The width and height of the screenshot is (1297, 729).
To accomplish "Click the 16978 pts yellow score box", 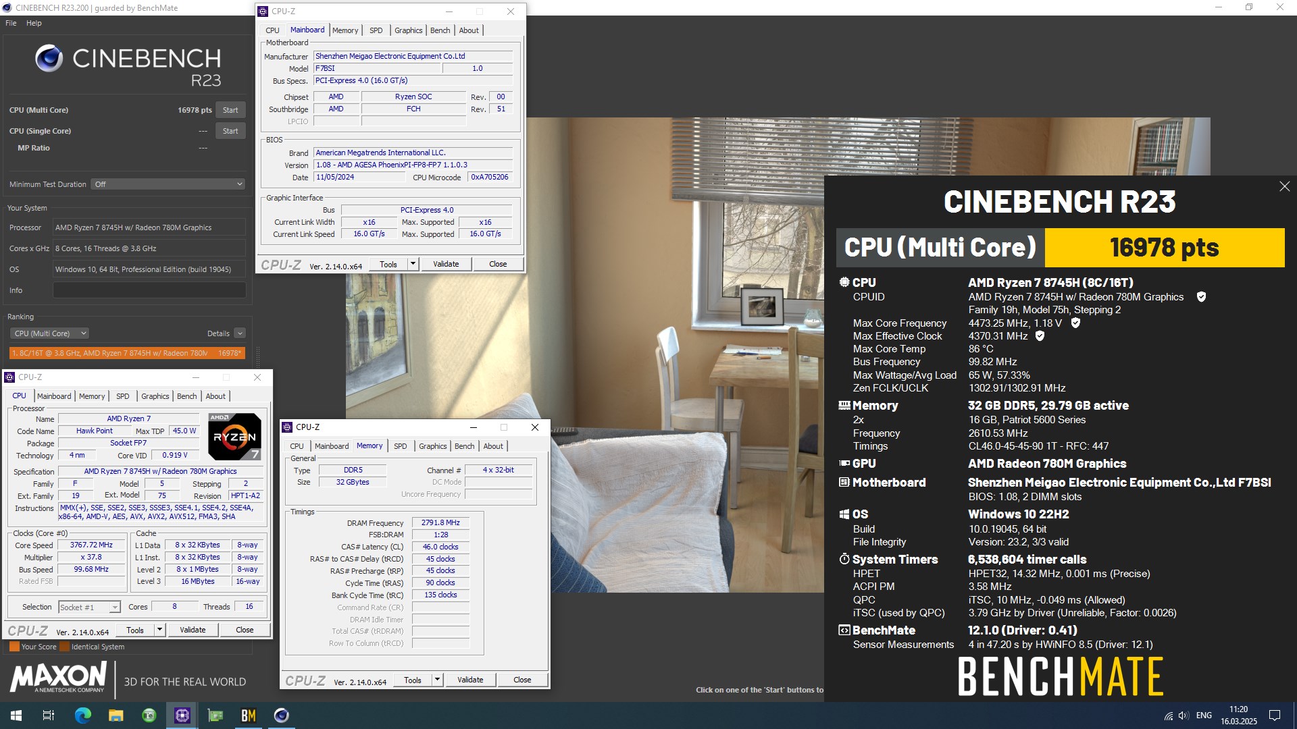I will [1164, 248].
